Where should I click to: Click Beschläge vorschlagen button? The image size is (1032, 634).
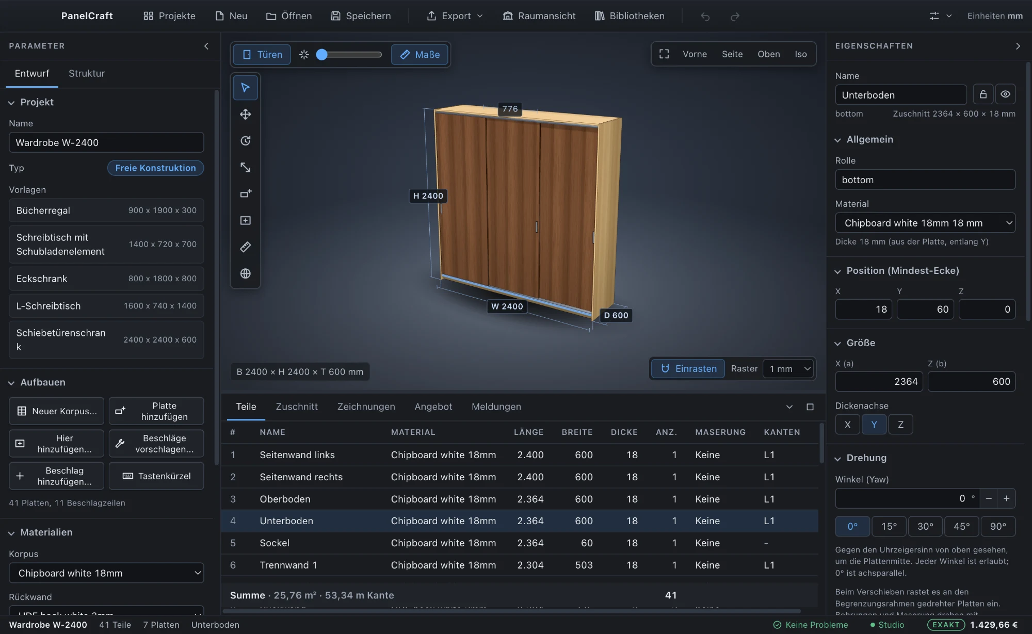pyautogui.click(x=156, y=444)
